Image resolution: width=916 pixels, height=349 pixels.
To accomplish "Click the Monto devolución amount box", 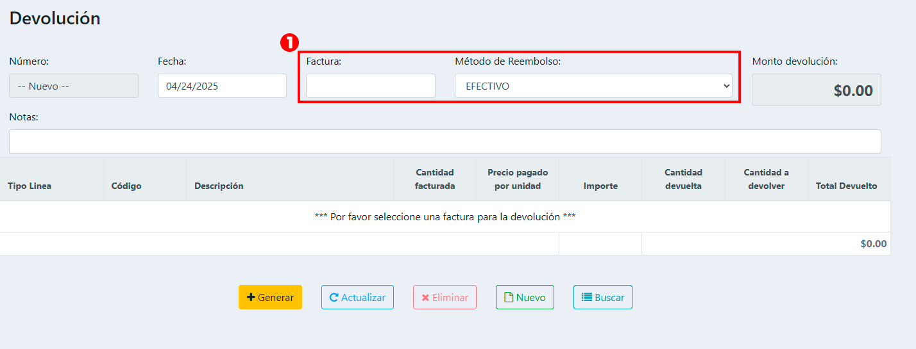I will tap(816, 90).
